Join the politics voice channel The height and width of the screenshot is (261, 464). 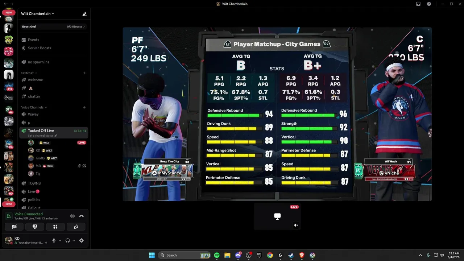(x=54, y=200)
